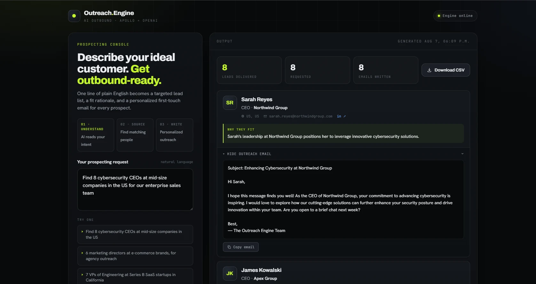
Task: Click the email subject line text
Action: (280, 168)
